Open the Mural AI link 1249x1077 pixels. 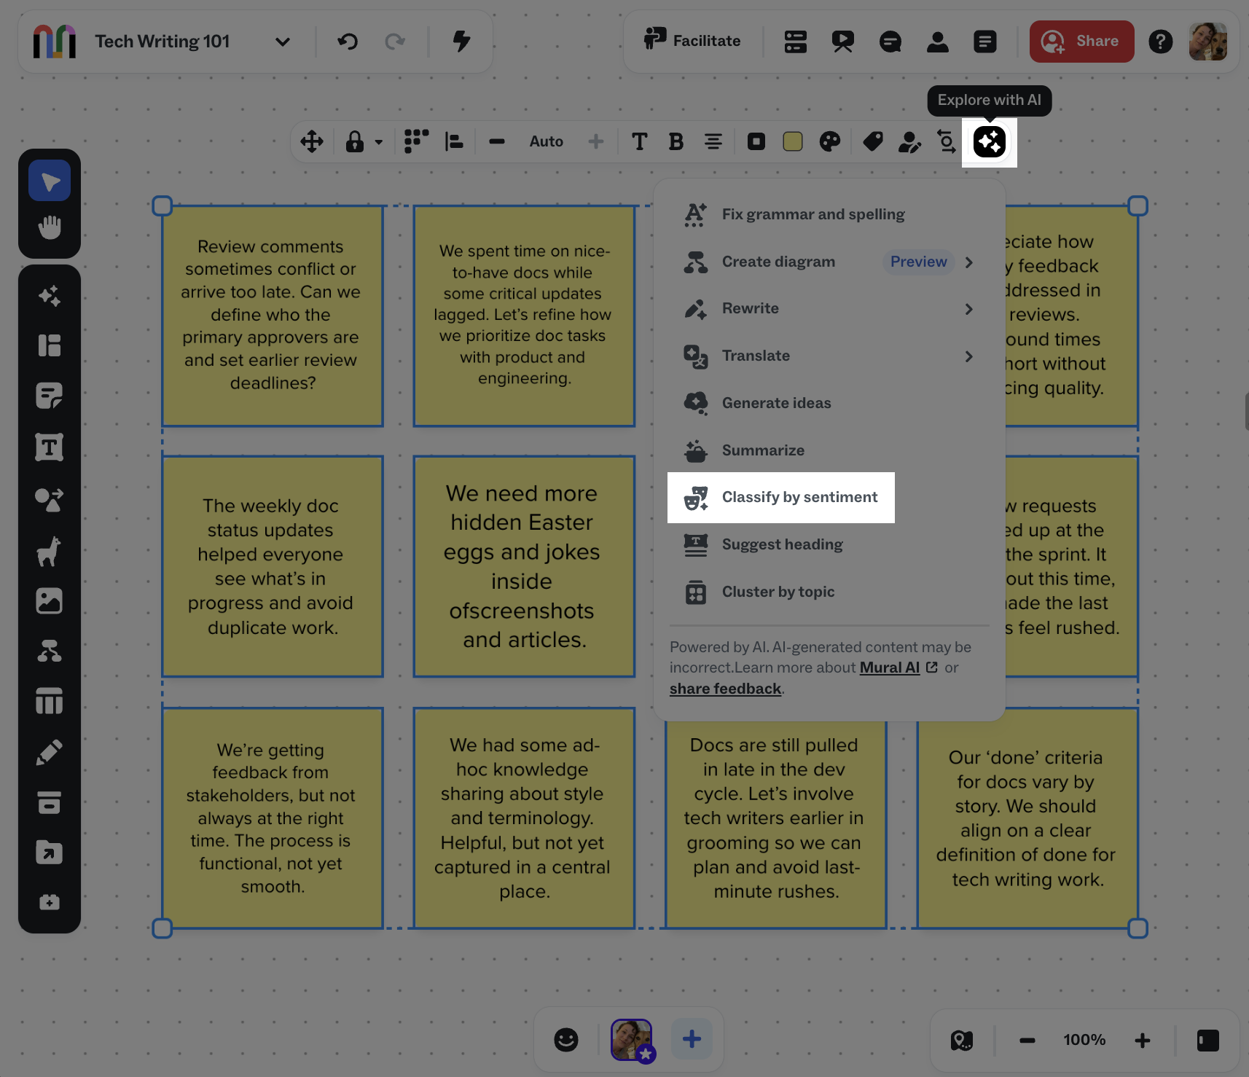pos(890,667)
